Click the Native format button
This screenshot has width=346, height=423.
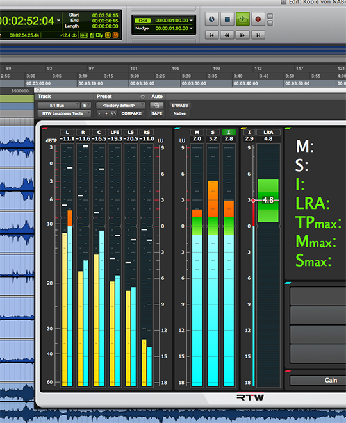tap(179, 113)
